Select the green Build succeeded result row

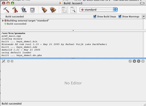[x=15, y=24]
